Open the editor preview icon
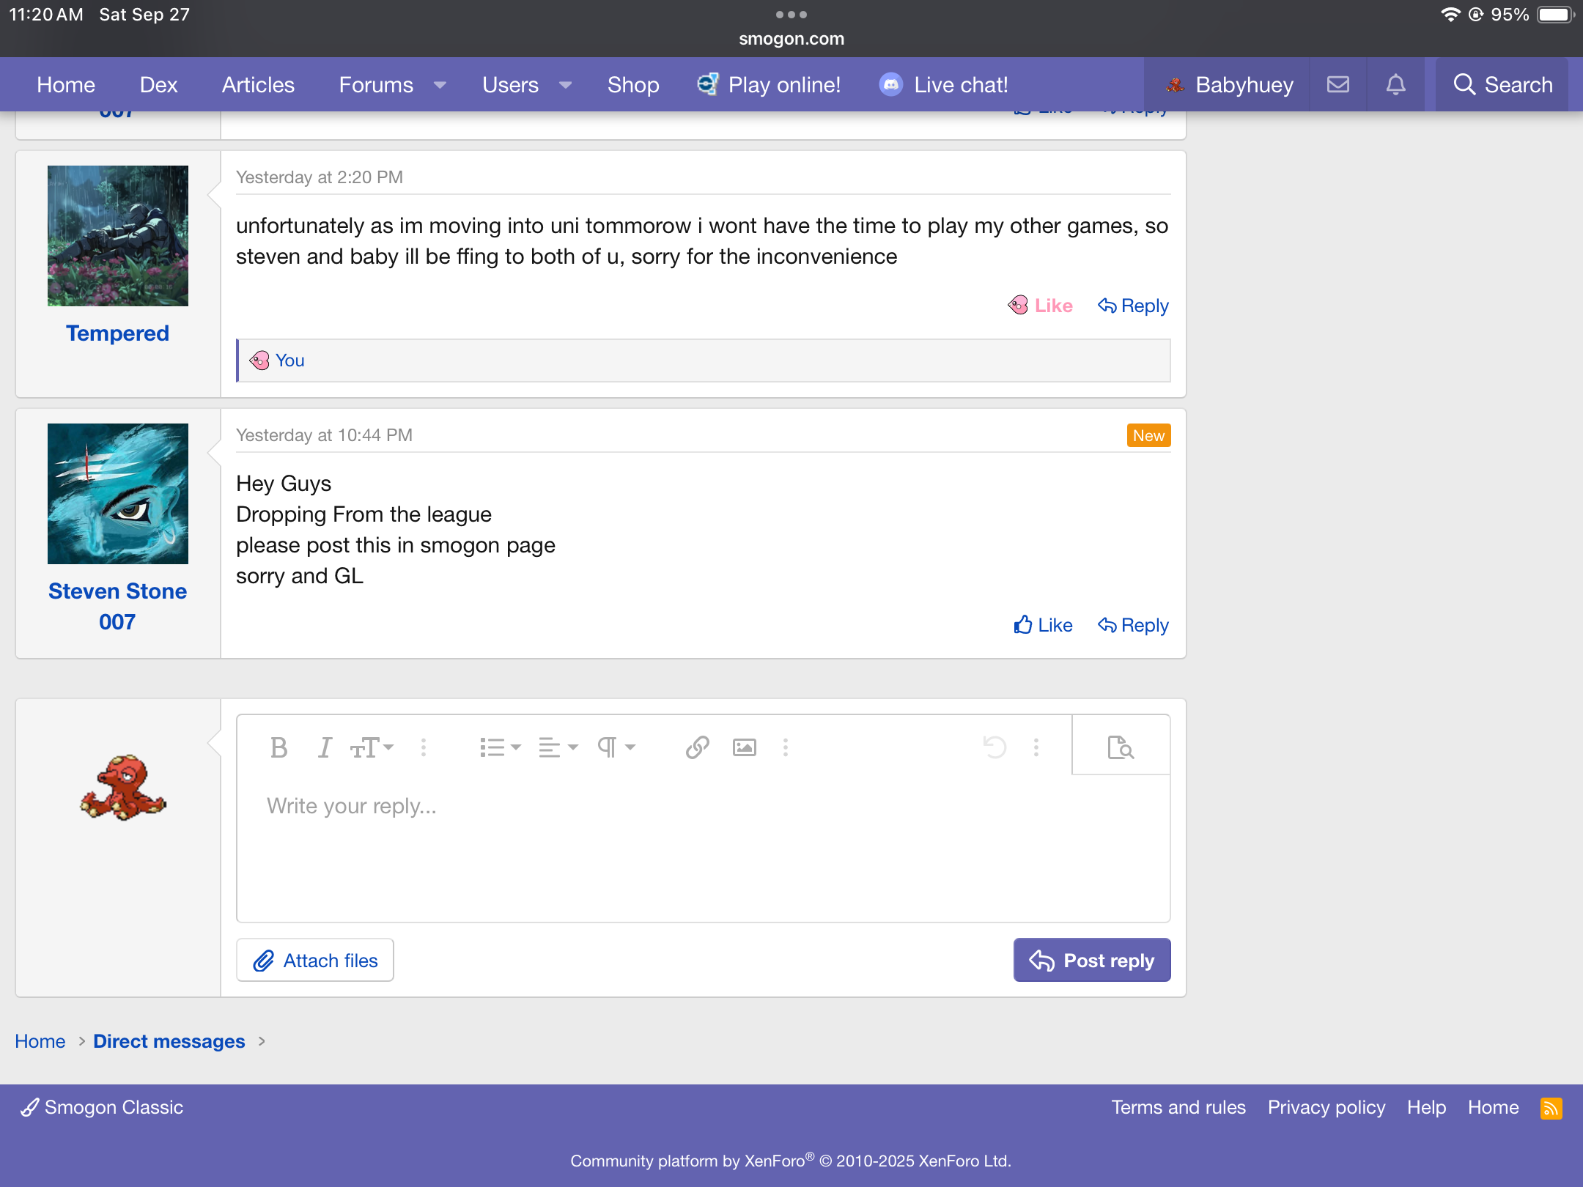Screen dimensions: 1583x1187 pos(1121,747)
